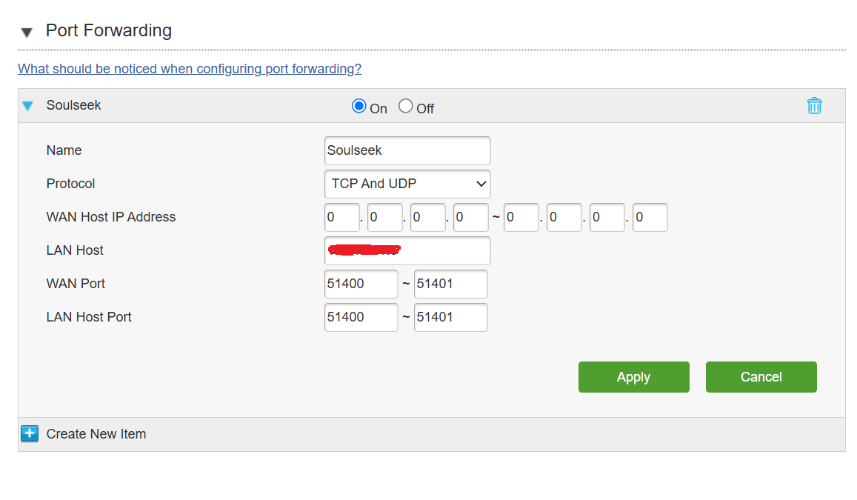Click third octet of WAN Host end IP
The image size is (857, 500).
[607, 218]
